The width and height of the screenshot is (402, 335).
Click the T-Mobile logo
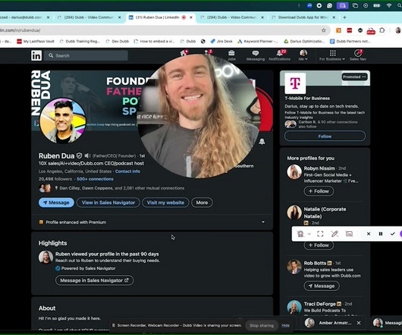(295, 83)
